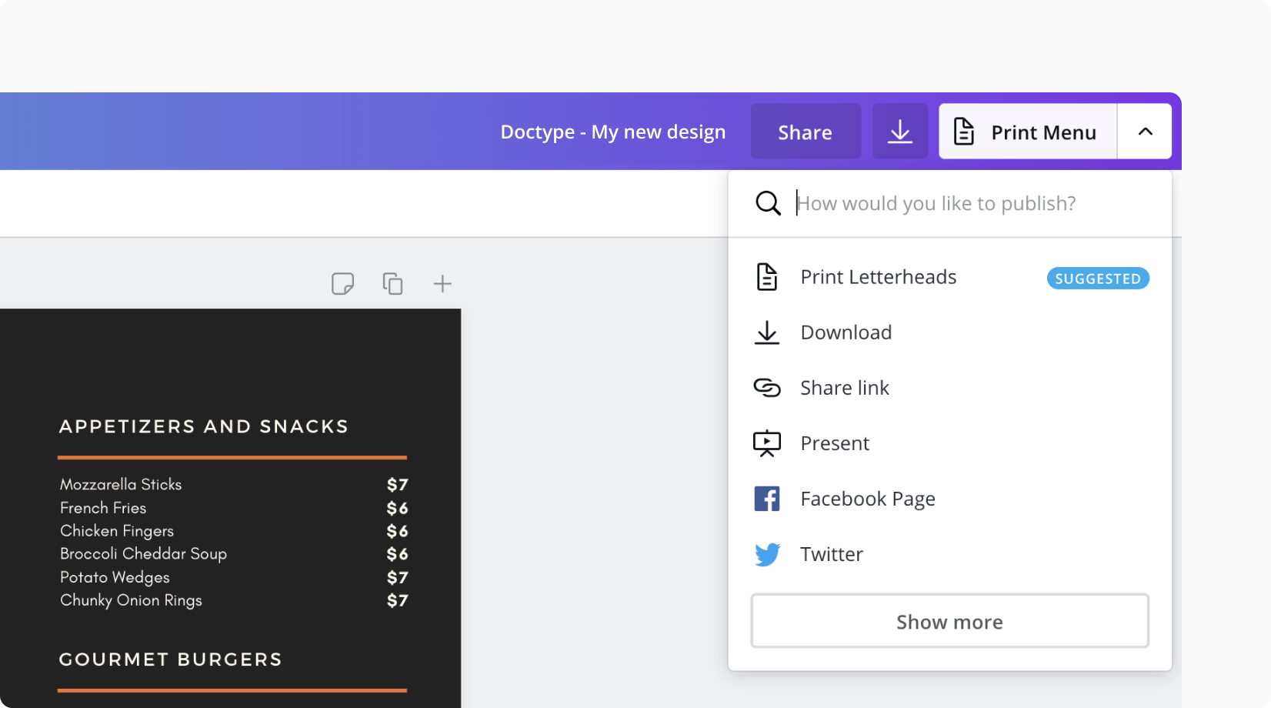This screenshot has width=1271, height=708.
Task: Click the document icon beside Print Letterheads
Action: point(767,277)
